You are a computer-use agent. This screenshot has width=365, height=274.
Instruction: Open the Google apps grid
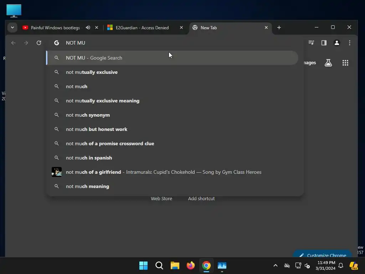point(345,63)
